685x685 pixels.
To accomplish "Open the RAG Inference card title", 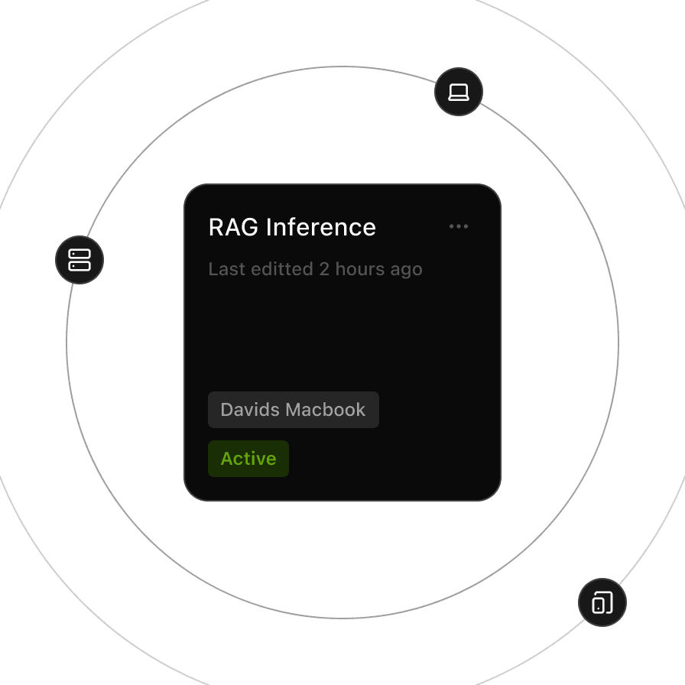I will click(292, 227).
